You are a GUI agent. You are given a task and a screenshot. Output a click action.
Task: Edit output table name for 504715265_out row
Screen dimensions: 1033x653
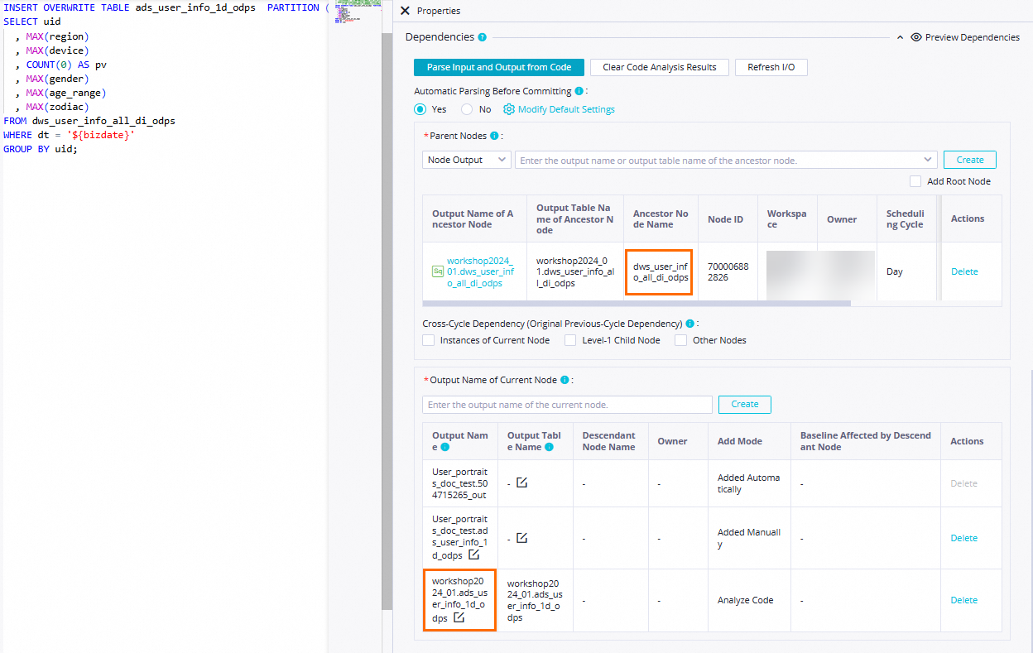click(521, 483)
